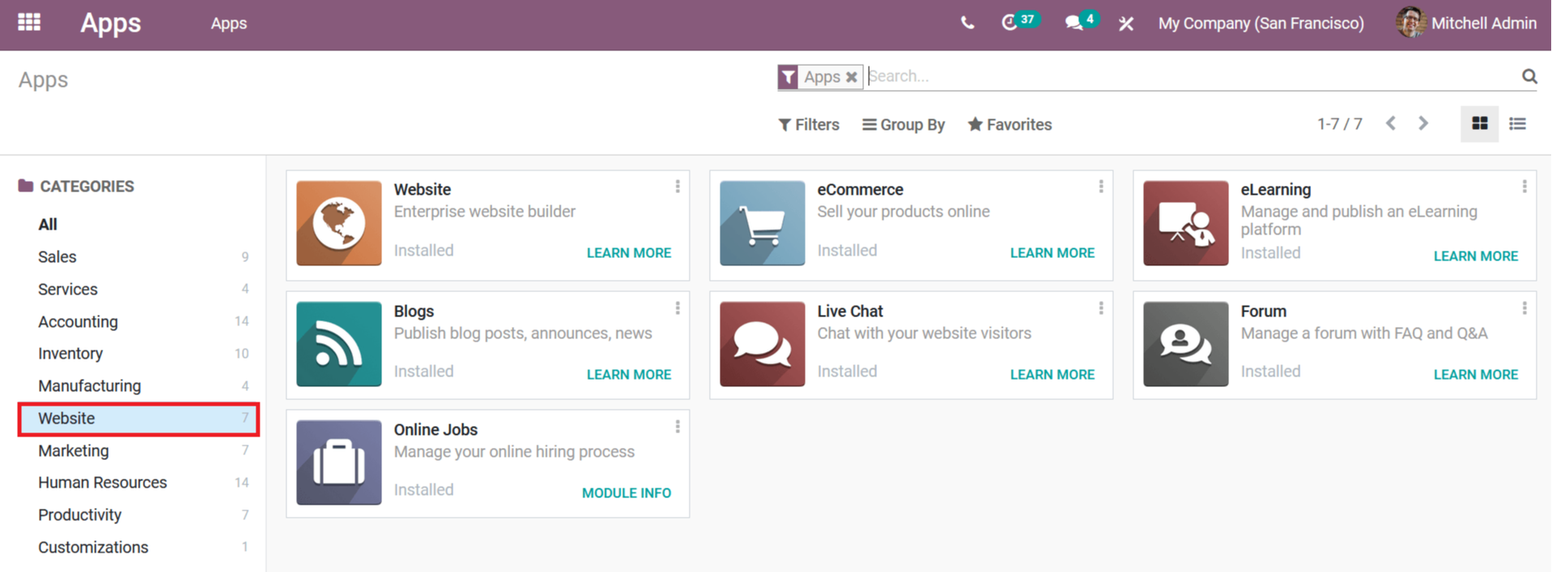Click the Online Jobs briefcase icon

coord(339,462)
